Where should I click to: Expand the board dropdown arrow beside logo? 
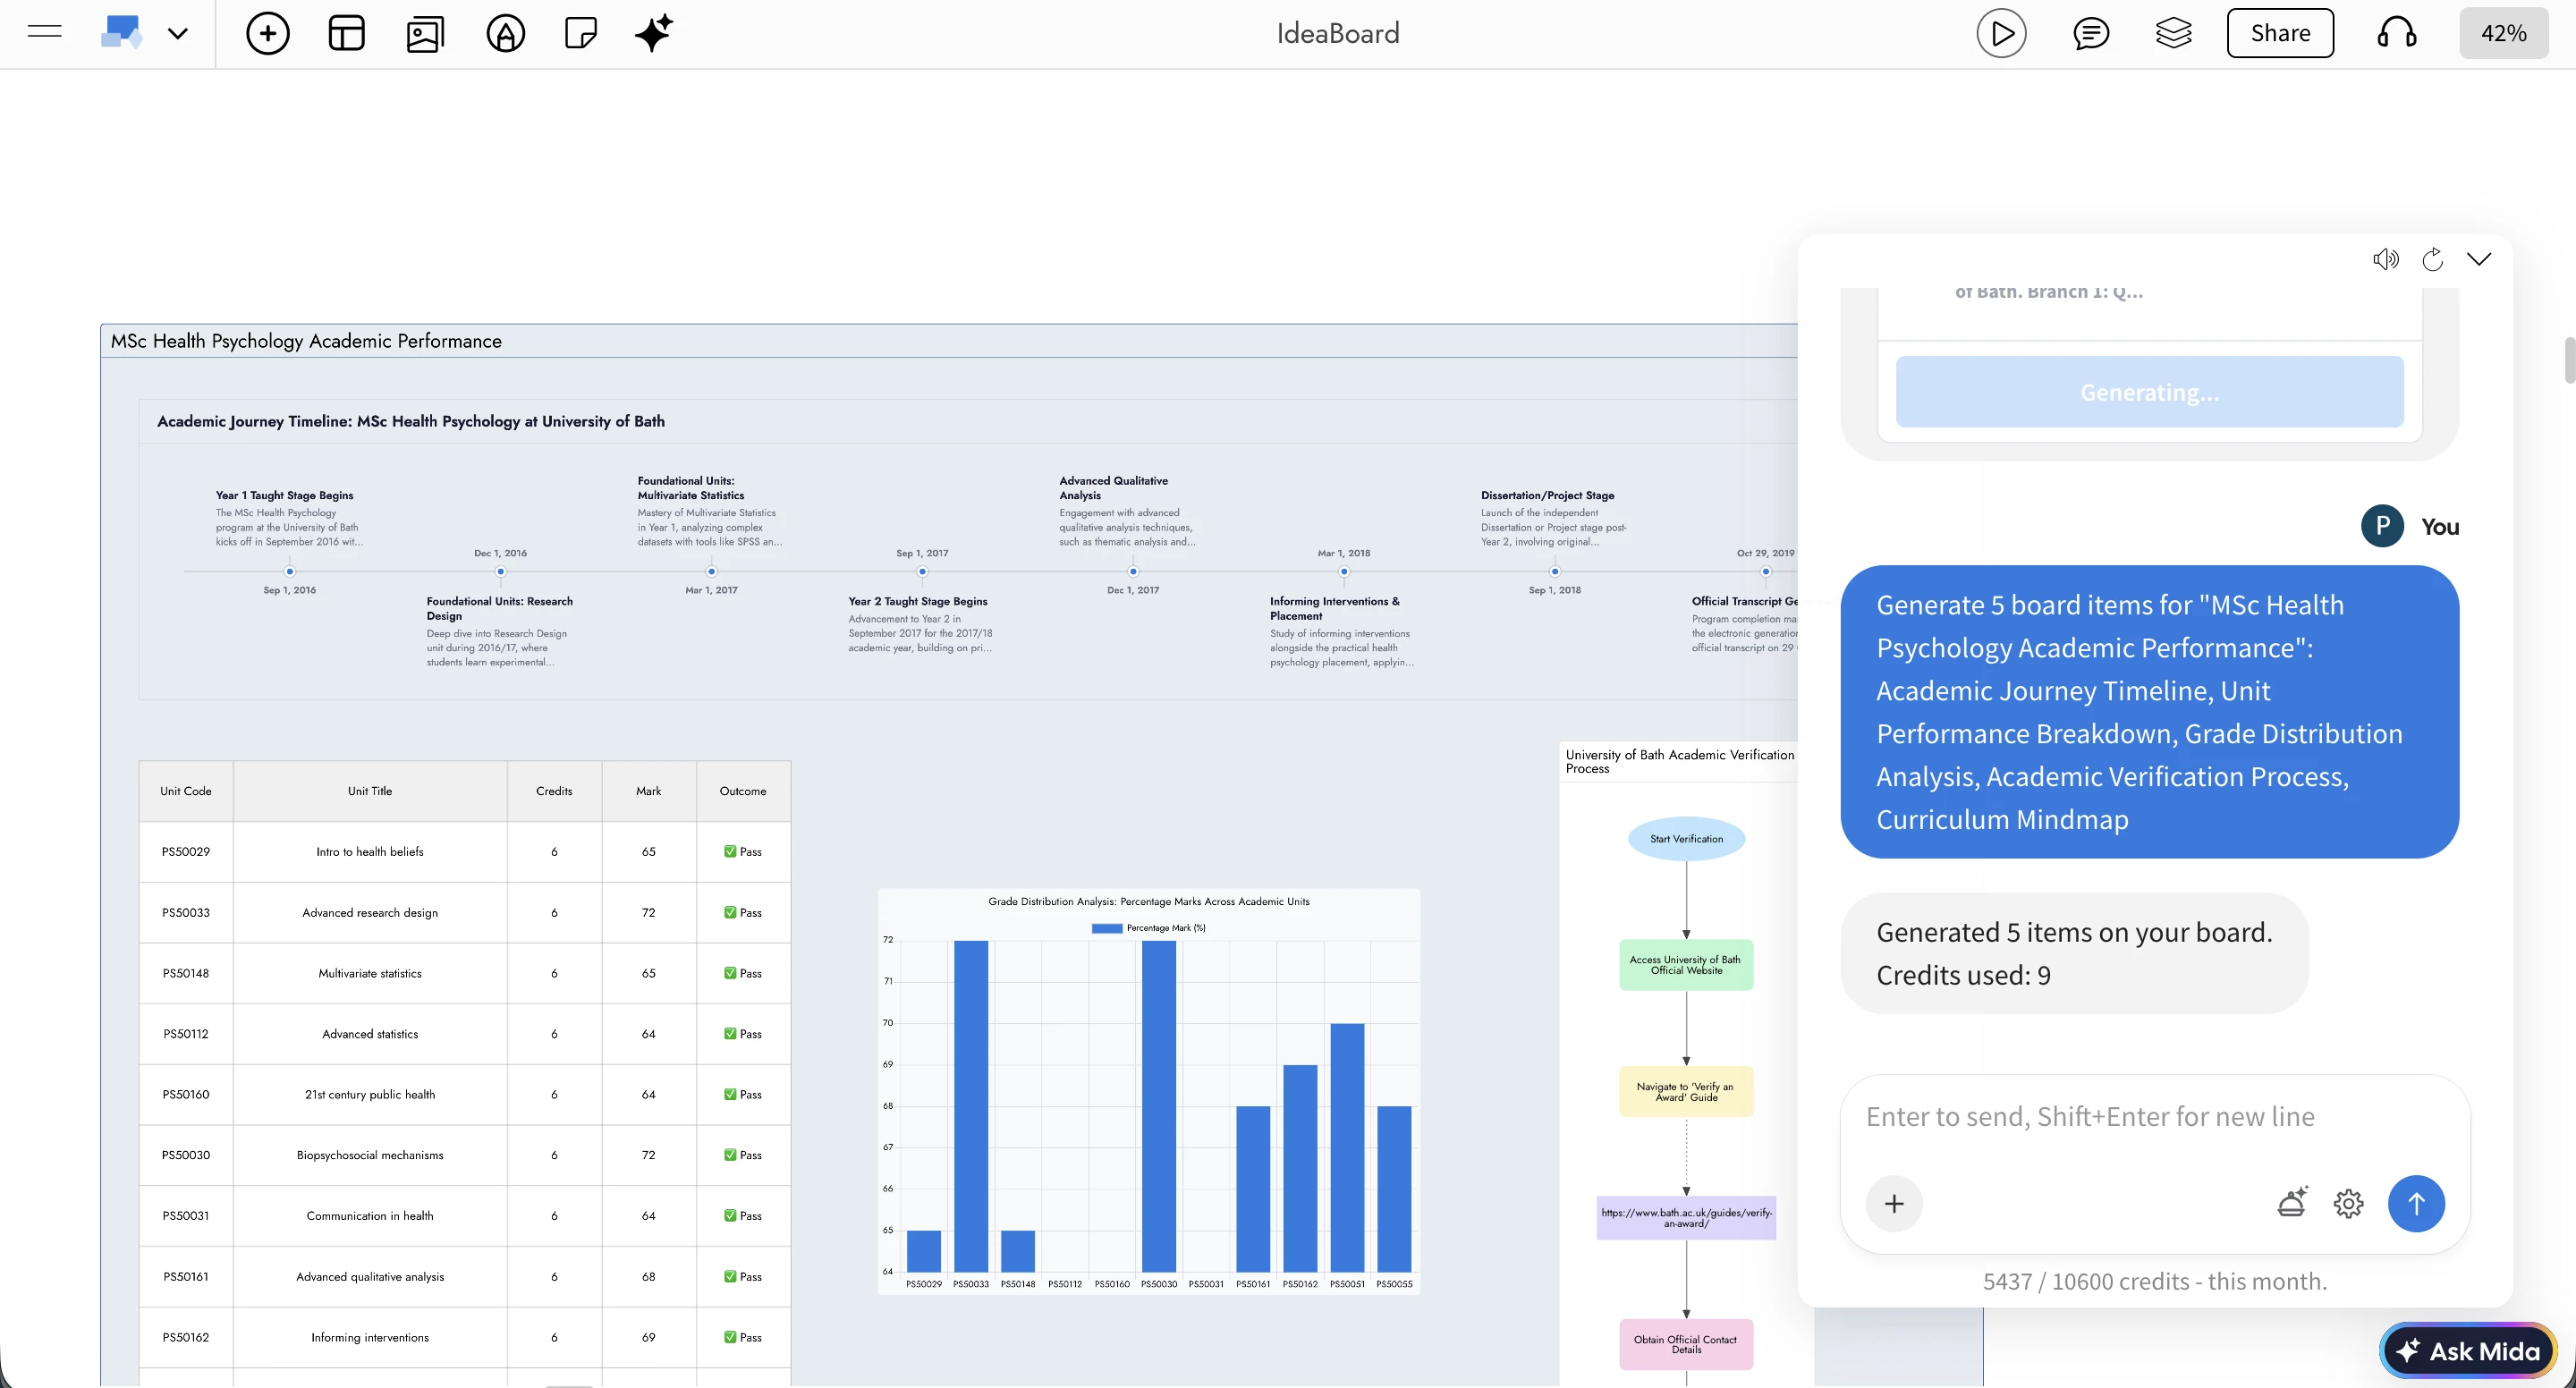click(x=178, y=33)
